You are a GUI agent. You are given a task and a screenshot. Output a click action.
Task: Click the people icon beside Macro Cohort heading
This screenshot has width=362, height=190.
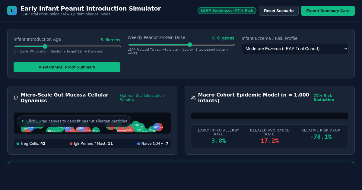[x=193, y=98]
